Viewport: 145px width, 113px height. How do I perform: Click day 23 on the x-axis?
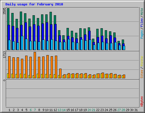tap(102, 110)
